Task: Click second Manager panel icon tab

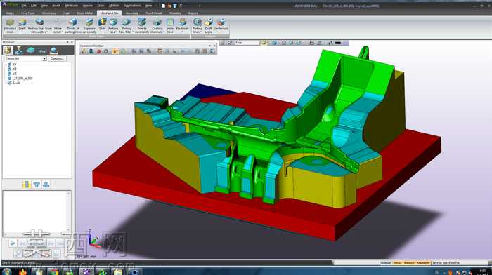Action: tap(19, 50)
